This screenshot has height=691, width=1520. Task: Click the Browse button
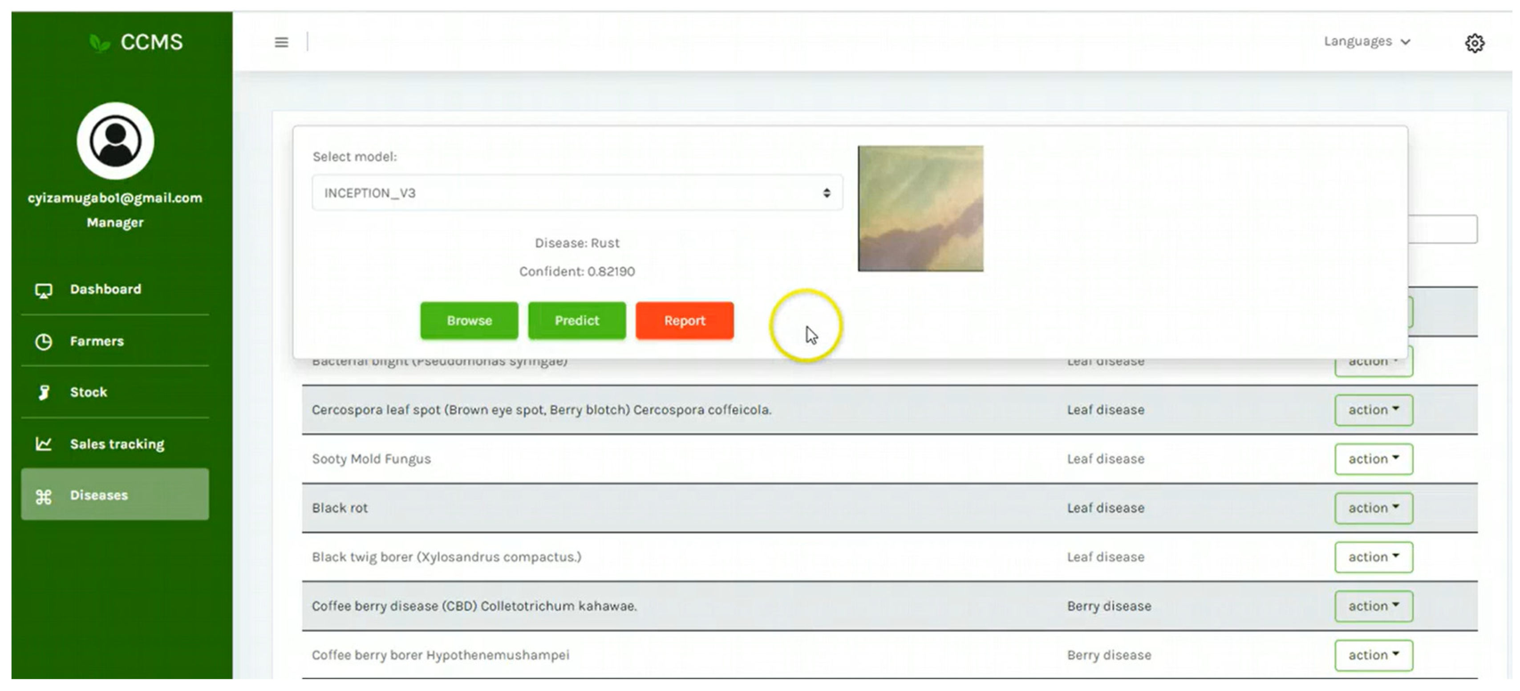tap(469, 321)
